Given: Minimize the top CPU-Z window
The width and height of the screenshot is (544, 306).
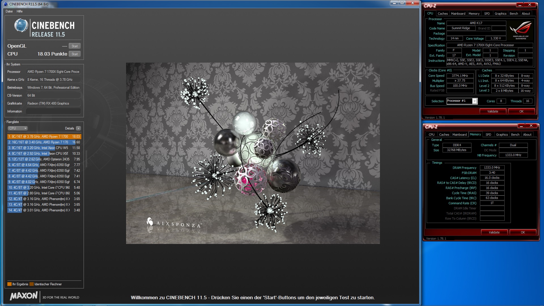Looking at the screenshot, I should (x=520, y=5).
